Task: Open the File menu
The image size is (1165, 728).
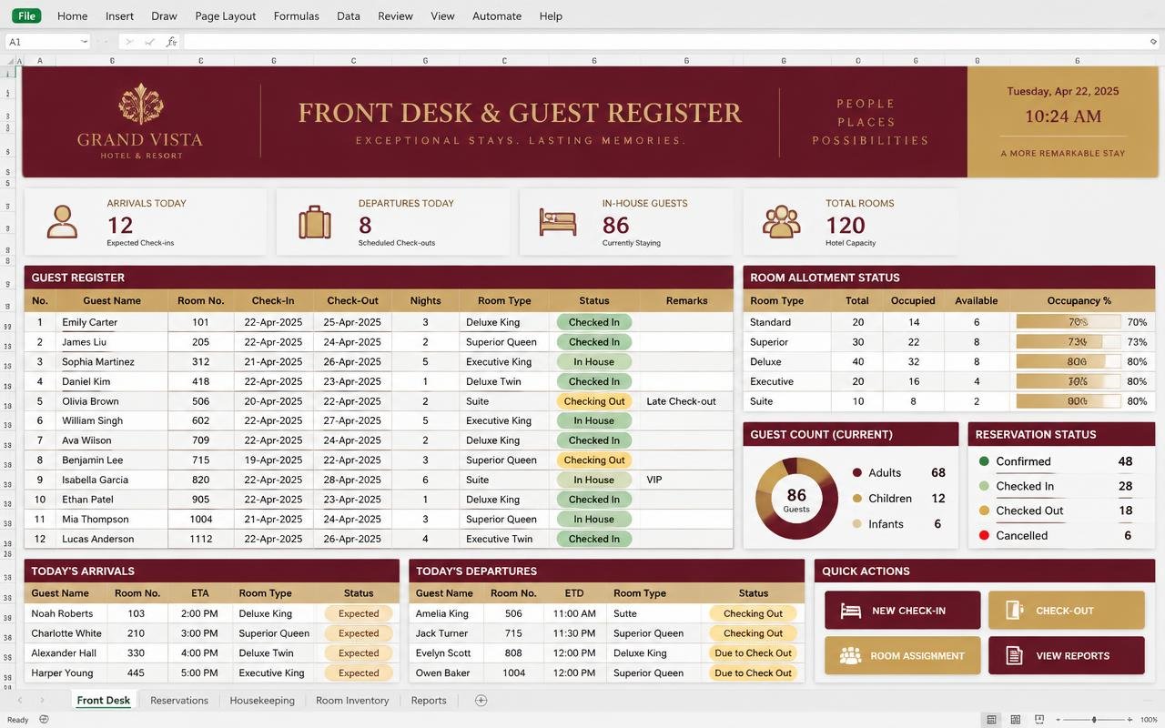Action: tap(26, 15)
